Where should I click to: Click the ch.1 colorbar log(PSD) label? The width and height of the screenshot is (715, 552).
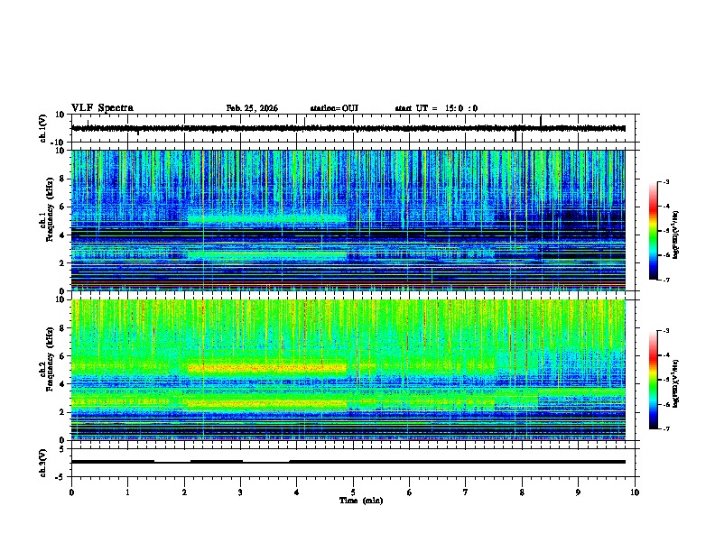(675, 235)
